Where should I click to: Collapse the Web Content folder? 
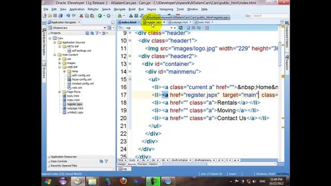click(55, 55)
